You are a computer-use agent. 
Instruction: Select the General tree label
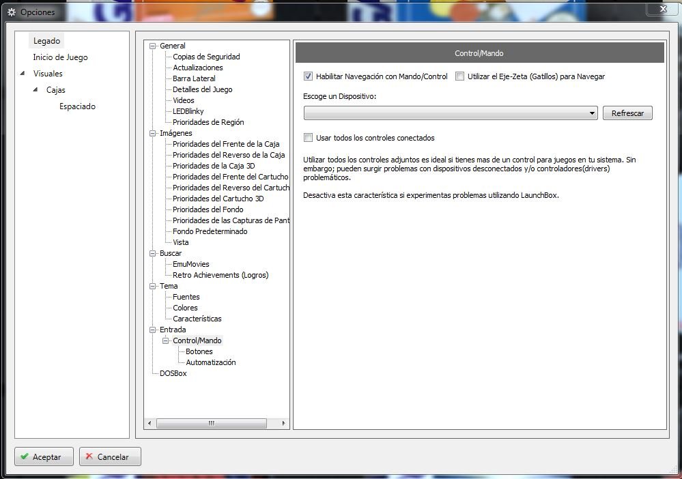[172, 46]
